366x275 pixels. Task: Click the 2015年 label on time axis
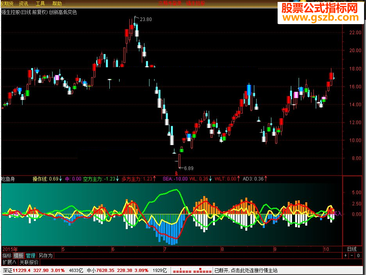(10, 249)
